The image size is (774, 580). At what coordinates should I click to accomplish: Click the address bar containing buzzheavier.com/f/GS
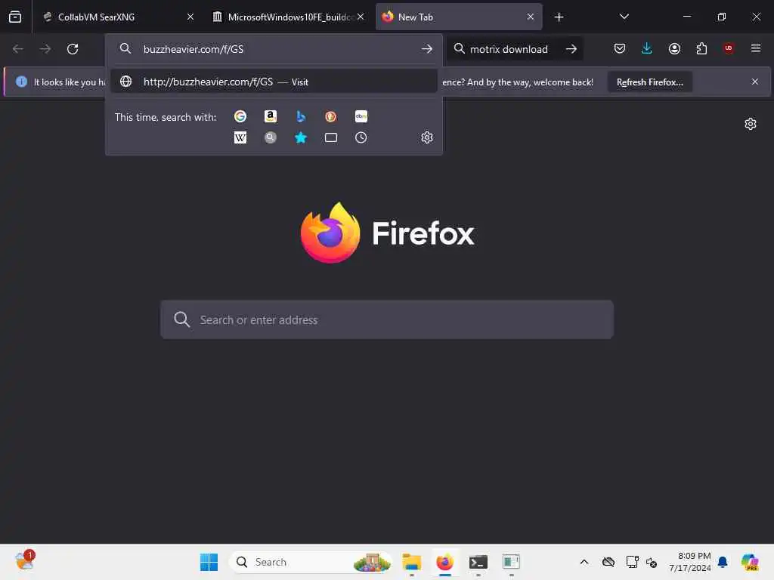point(274,49)
